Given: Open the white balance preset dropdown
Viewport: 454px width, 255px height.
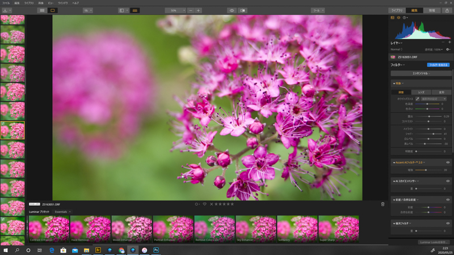Looking at the screenshot, I should click(x=434, y=99).
